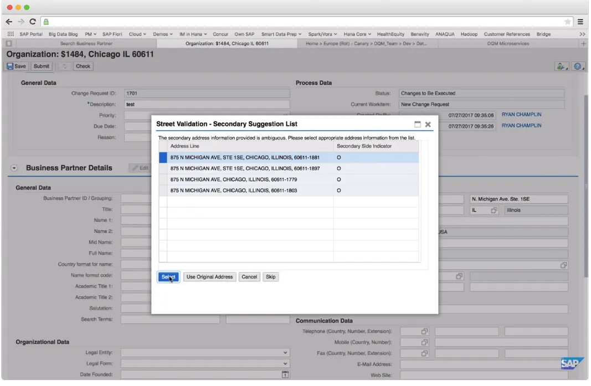591x386 pixels.
Task: Open the personalization options icon
Action: coord(561,66)
